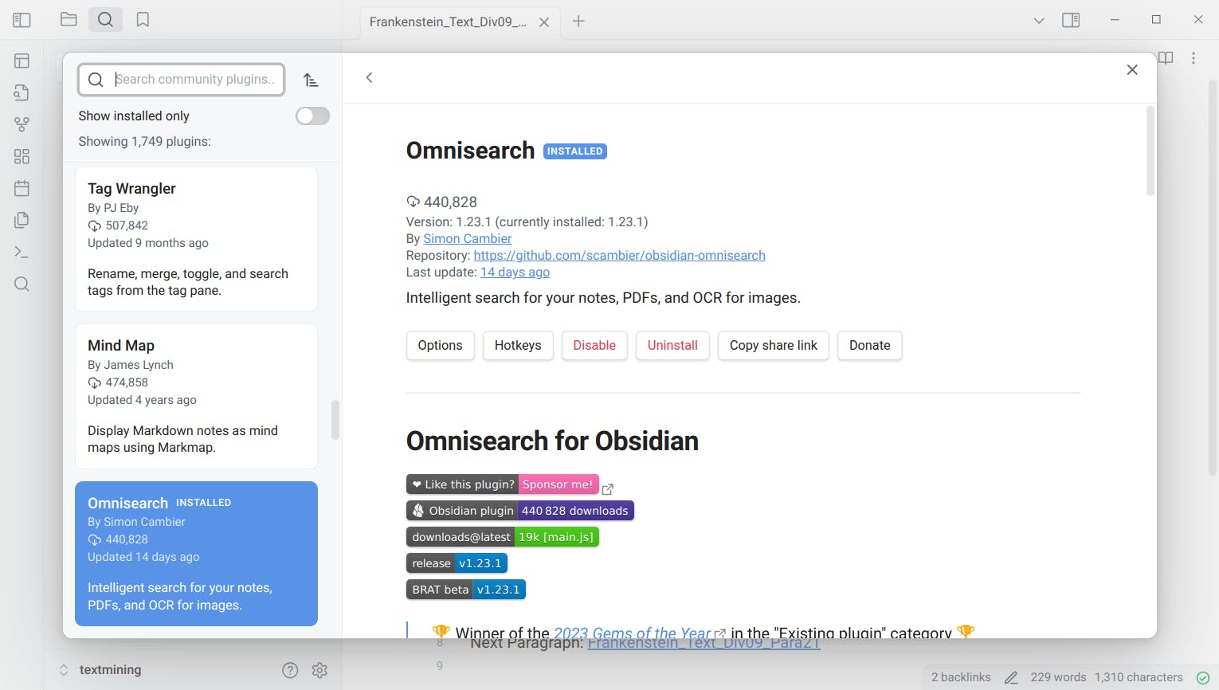The image size is (1219, 690).
Task: Click the magnifier icon at the bottom of the ribbon
Action: pos(22,284)
